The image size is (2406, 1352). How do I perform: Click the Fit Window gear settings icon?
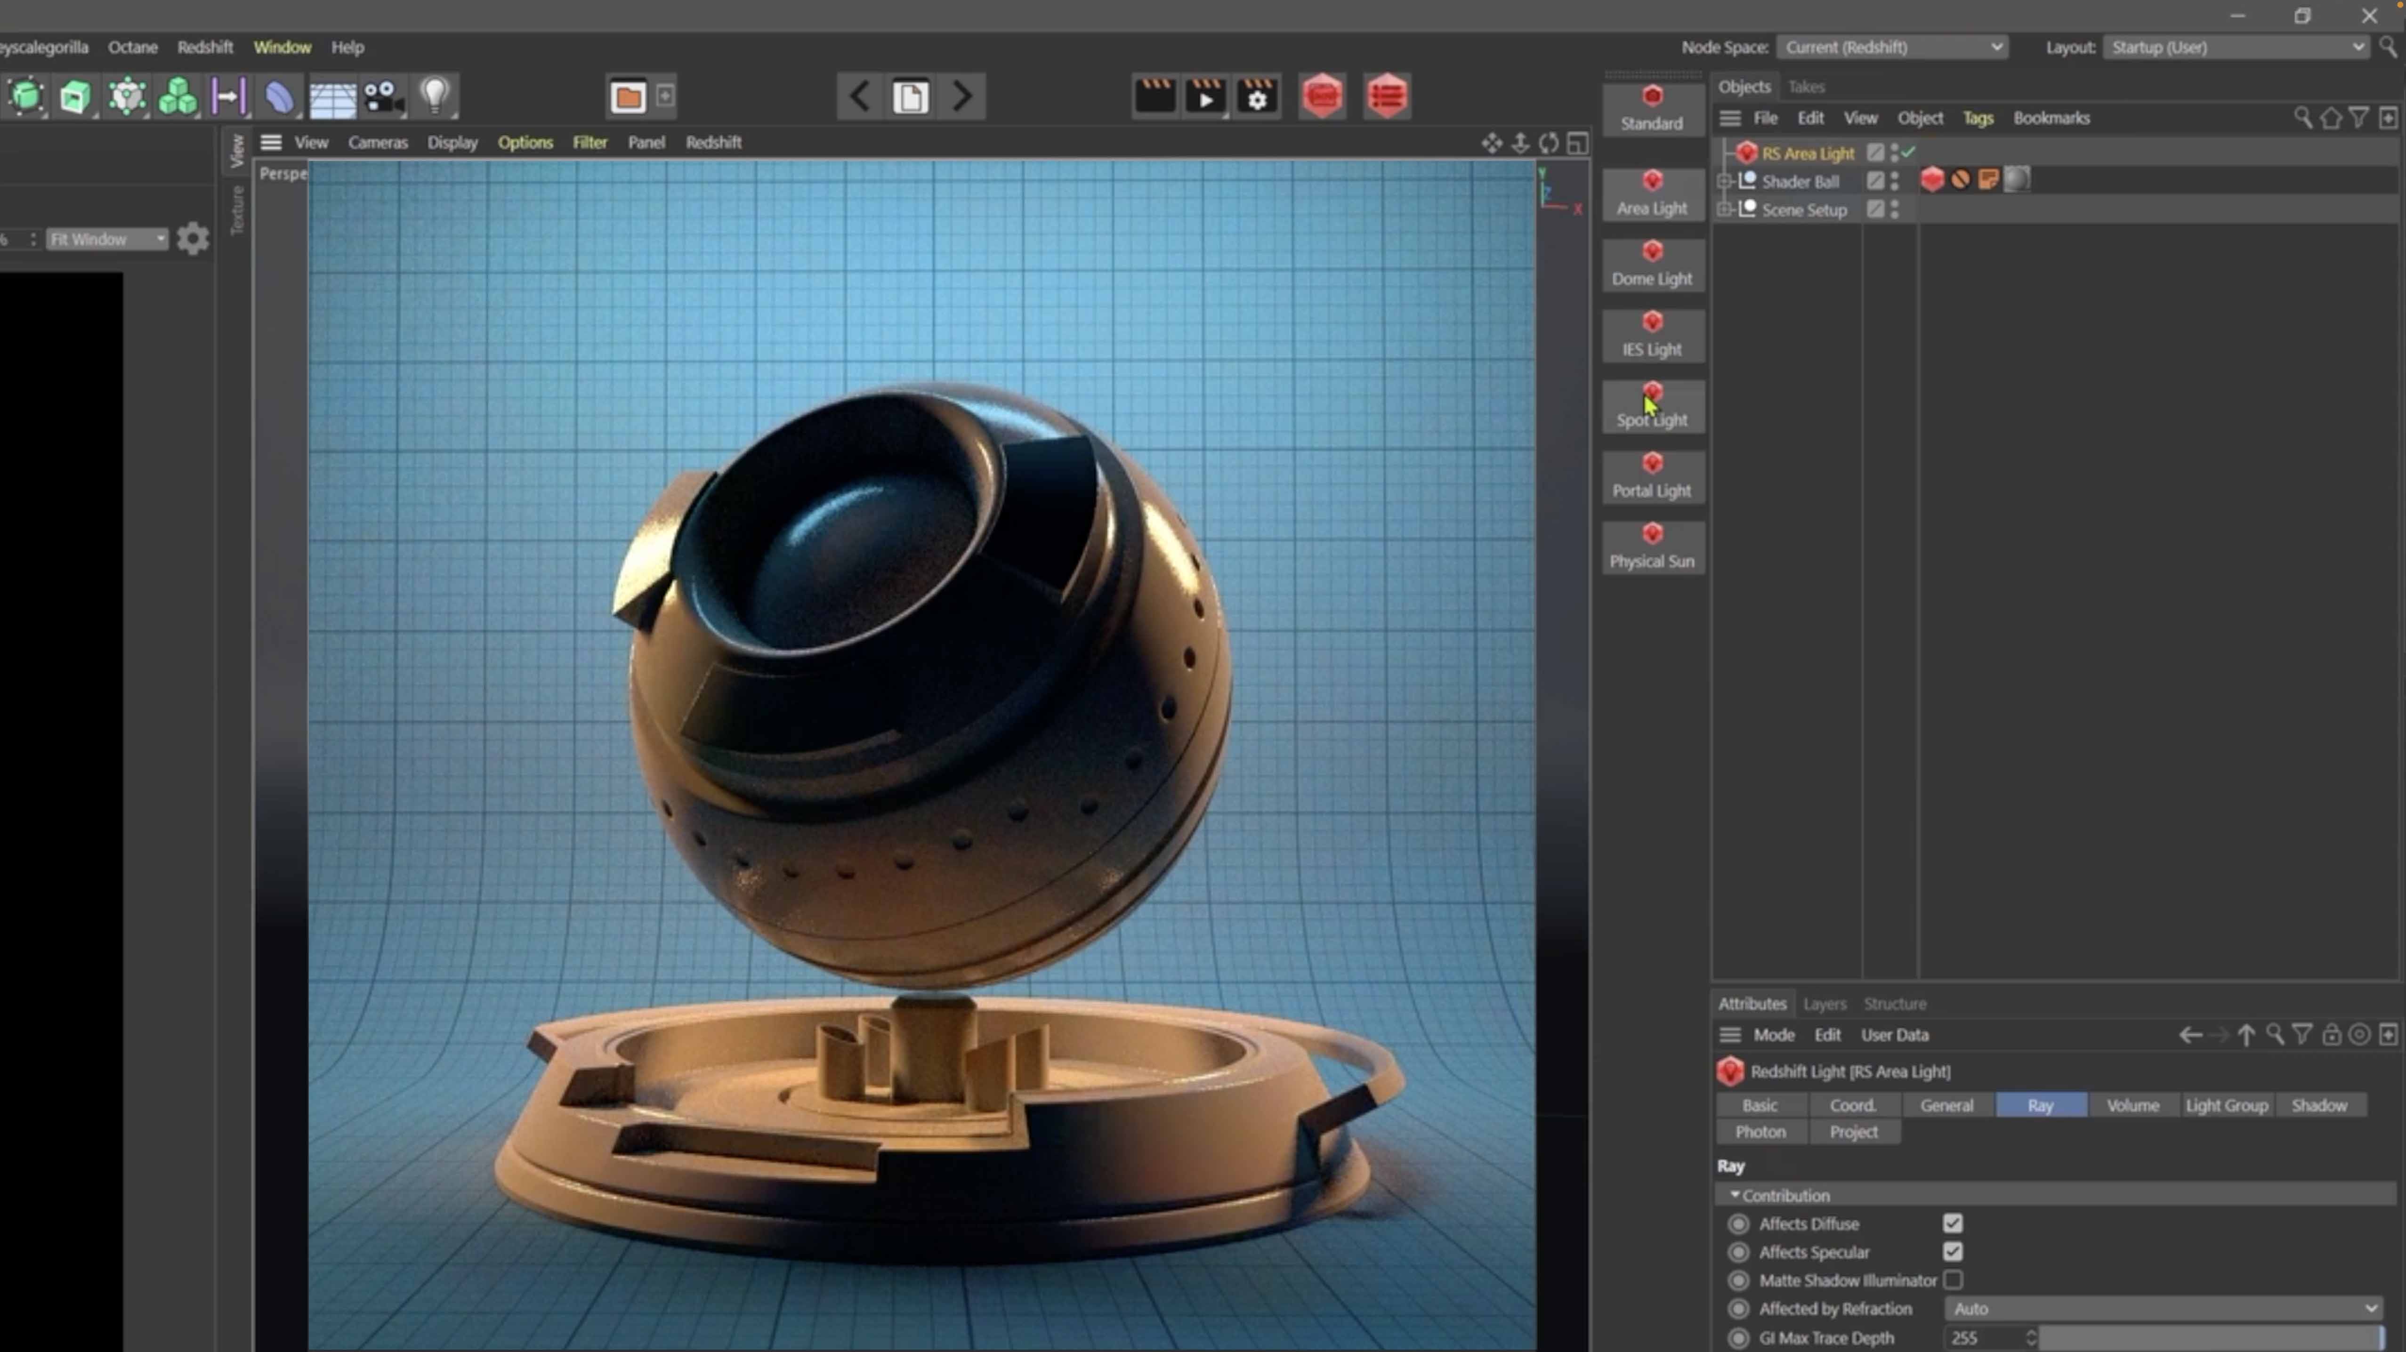193,239
